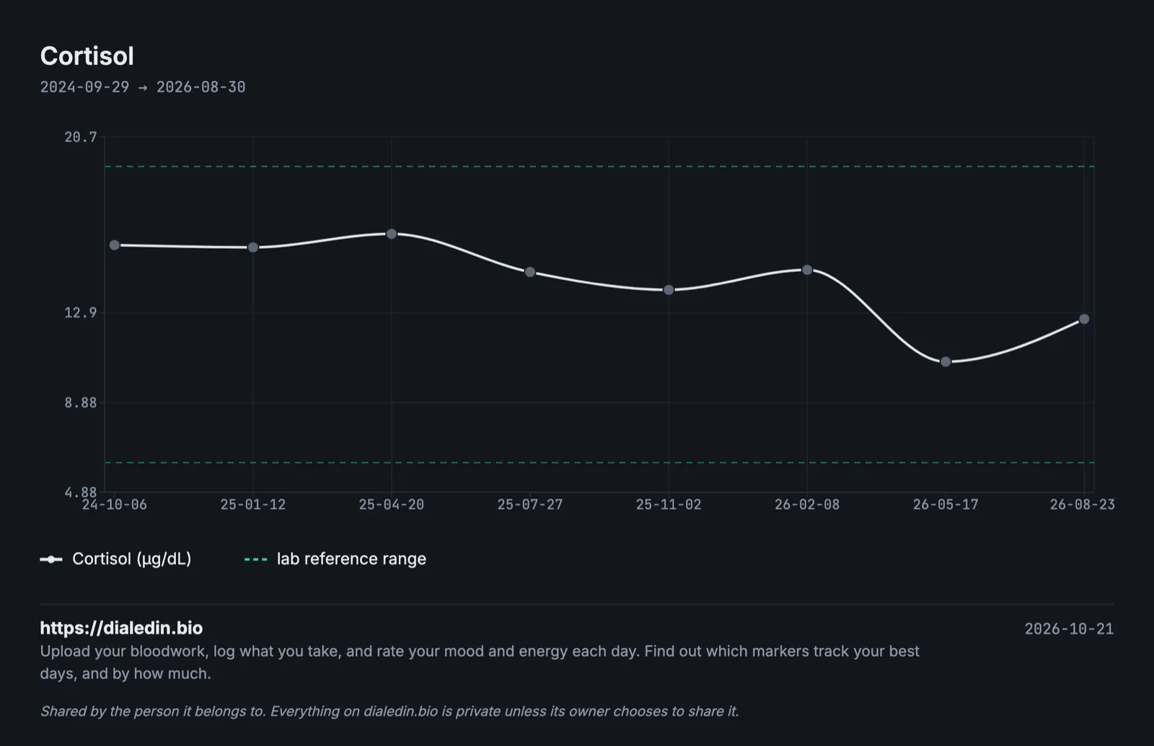Click the 25-04-20 x-axis label
The width and height of the screenshot is (1154, 746).
click(392, 504)
